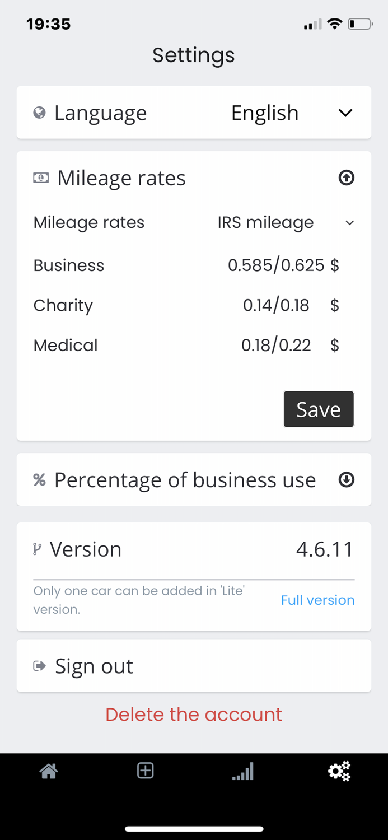Click the version branch icon

[37, 549]
